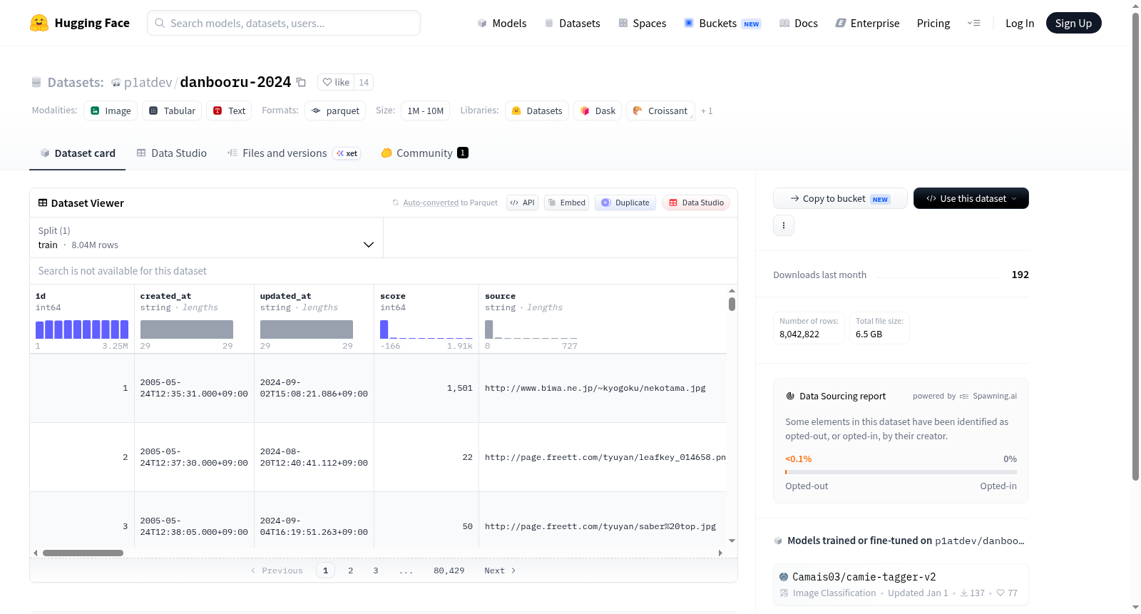Like the danbooru-2024 dataset
This screenshot has height=614, width=1141.
(x=336, y=82)
